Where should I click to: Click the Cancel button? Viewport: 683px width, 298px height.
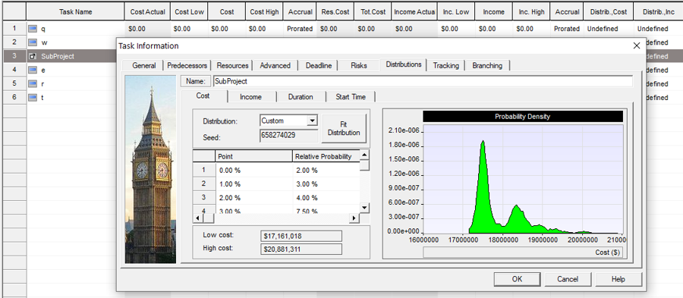(x=568, y=279)
